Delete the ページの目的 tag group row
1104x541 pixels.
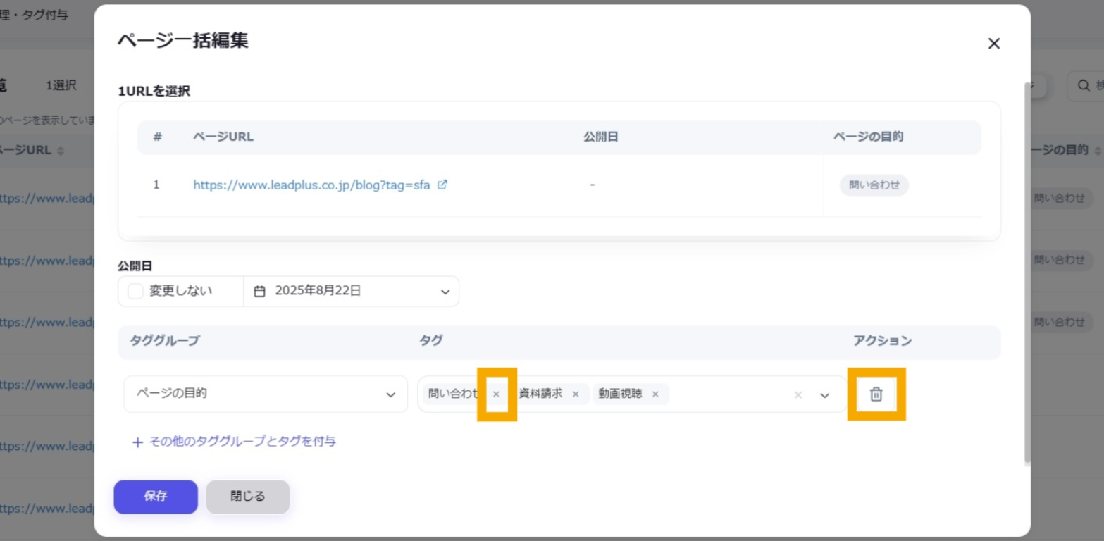click(876, 394)
